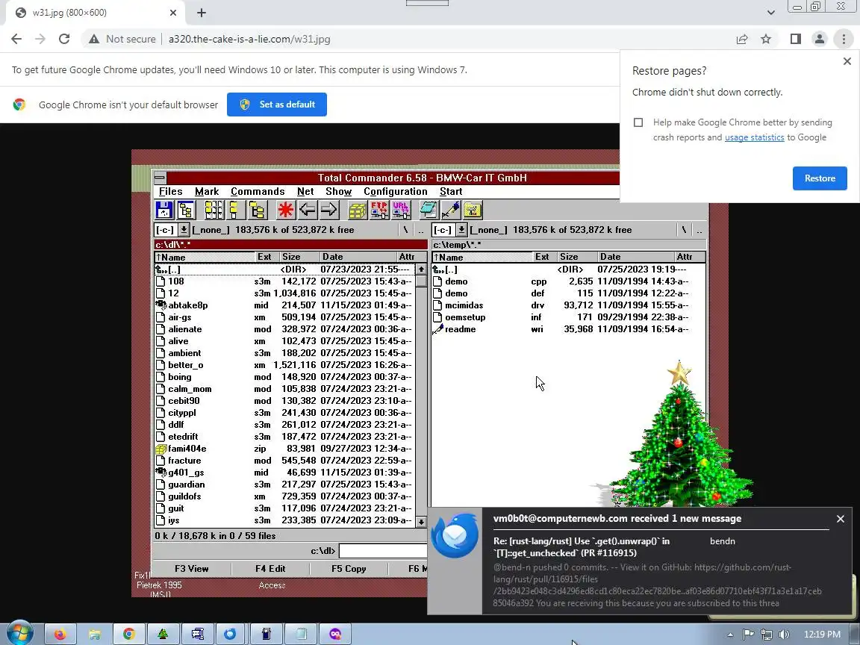Show hidden tray icons arrow

pos(731,635)
